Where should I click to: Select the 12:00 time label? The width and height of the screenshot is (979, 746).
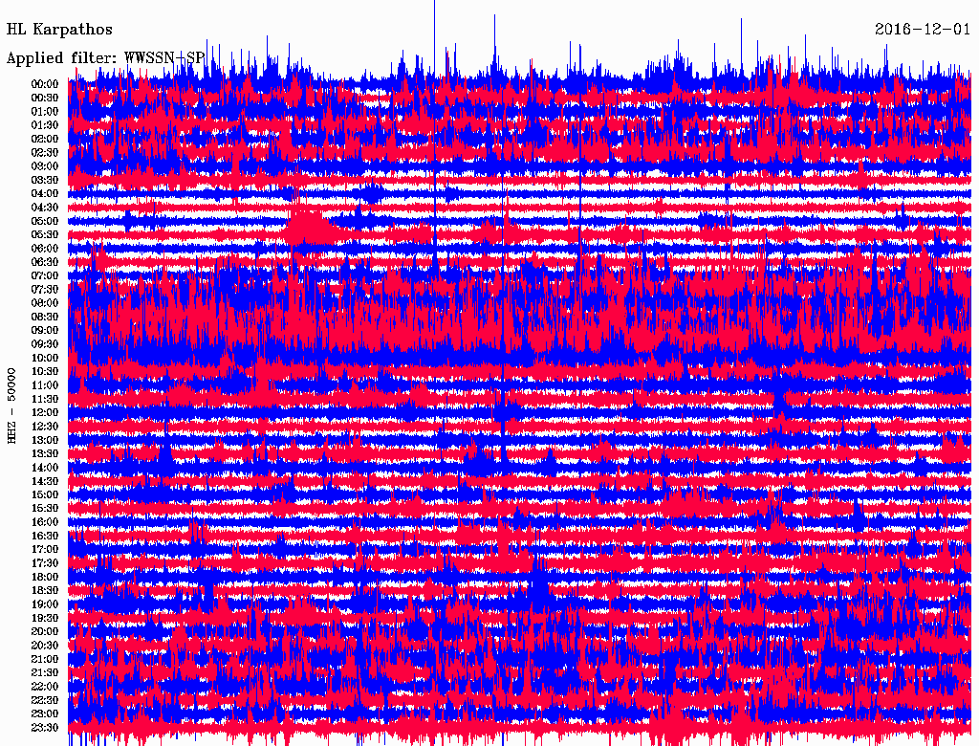[45, 412]
